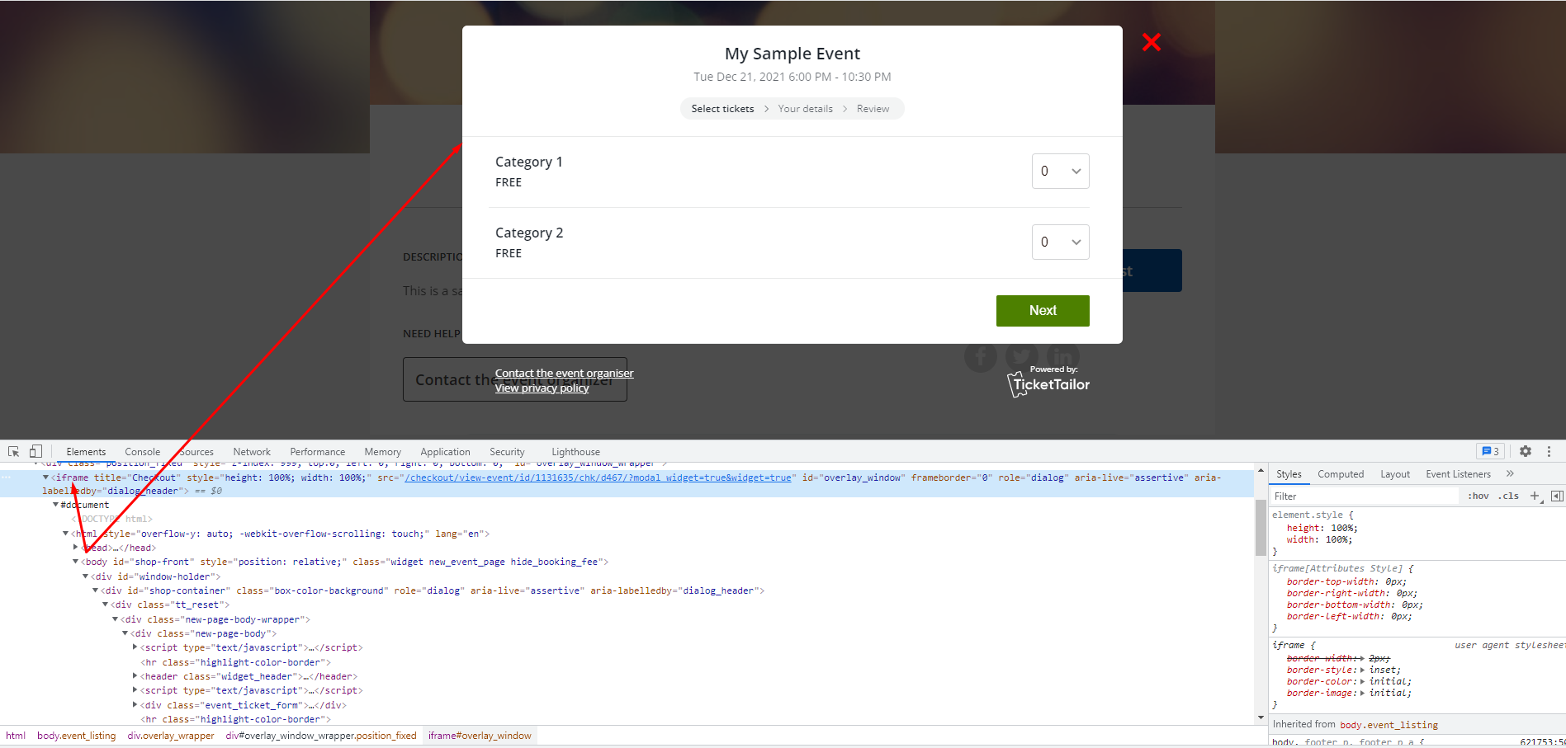
Task: Click body.event_listing in Inherited from
Action: point(1389,725)
